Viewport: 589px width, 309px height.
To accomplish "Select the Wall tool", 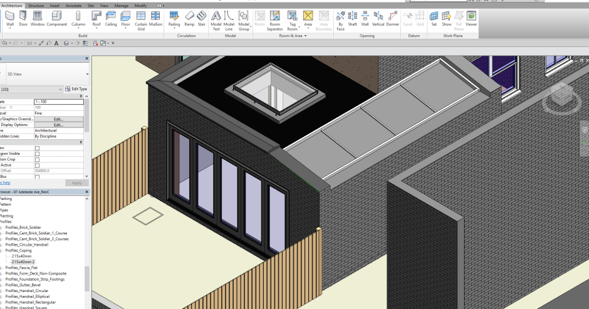I will 10,19.
